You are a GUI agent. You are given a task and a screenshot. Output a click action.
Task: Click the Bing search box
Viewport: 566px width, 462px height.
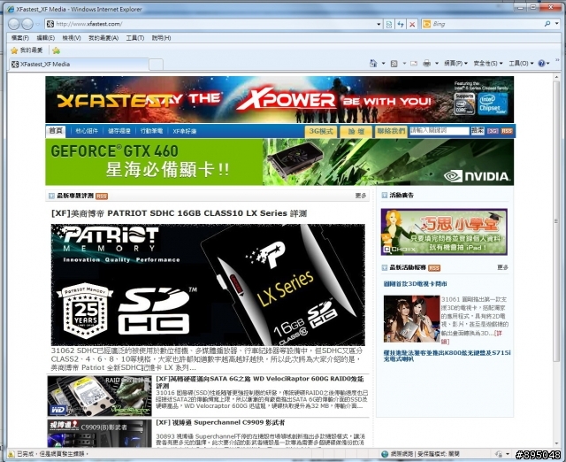point(486,24)
